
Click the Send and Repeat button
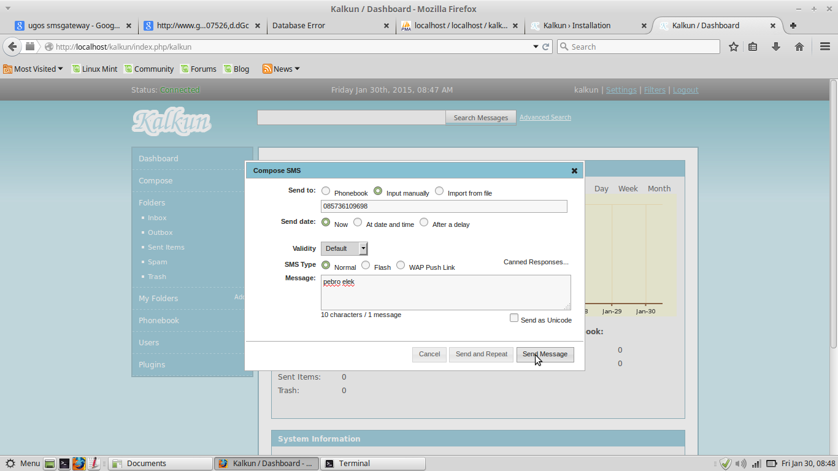point(482,354)
